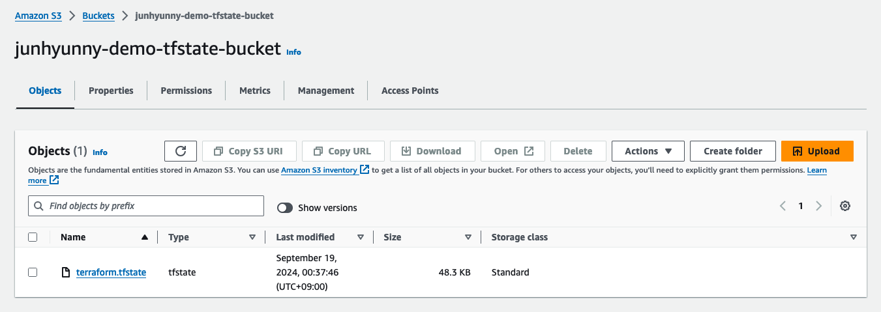The height and width of the screenshot is (312, 881).
Task: Click Copy S3 URI button
Action: pyautogui.click(x=250, y=151)
